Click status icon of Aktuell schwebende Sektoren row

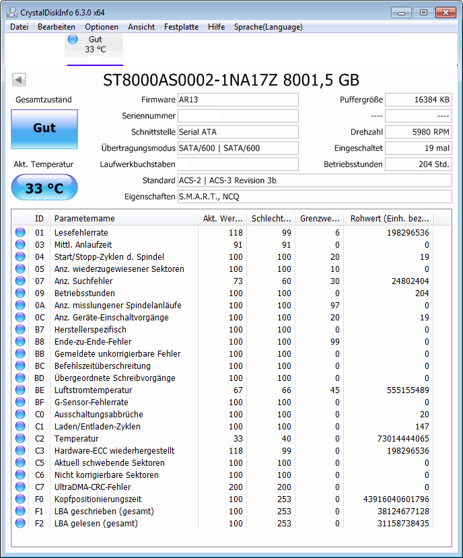(x=20, y=462)
